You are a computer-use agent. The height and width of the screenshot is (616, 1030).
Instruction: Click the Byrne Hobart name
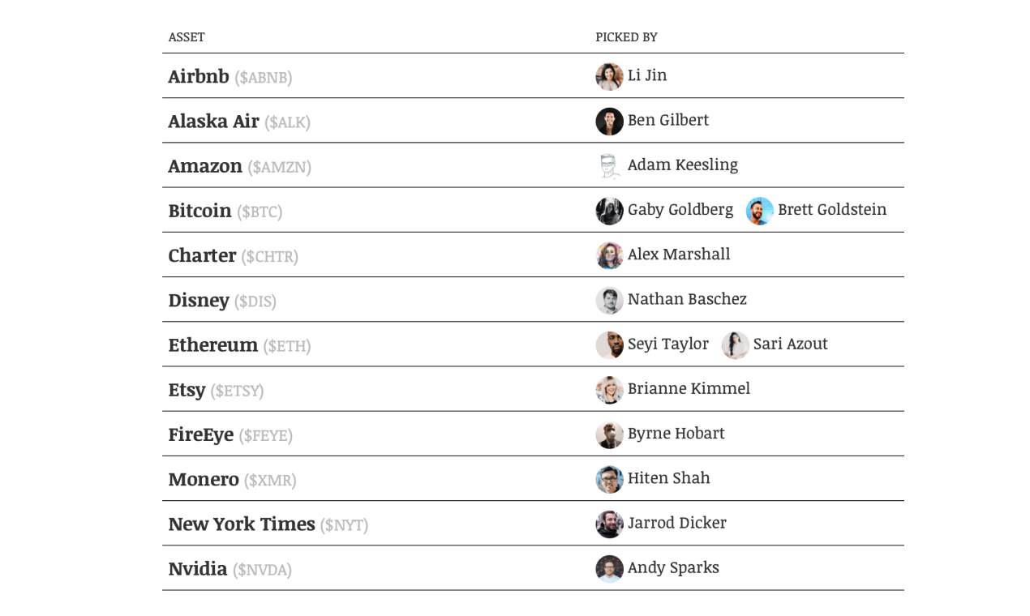pos(676,434)
